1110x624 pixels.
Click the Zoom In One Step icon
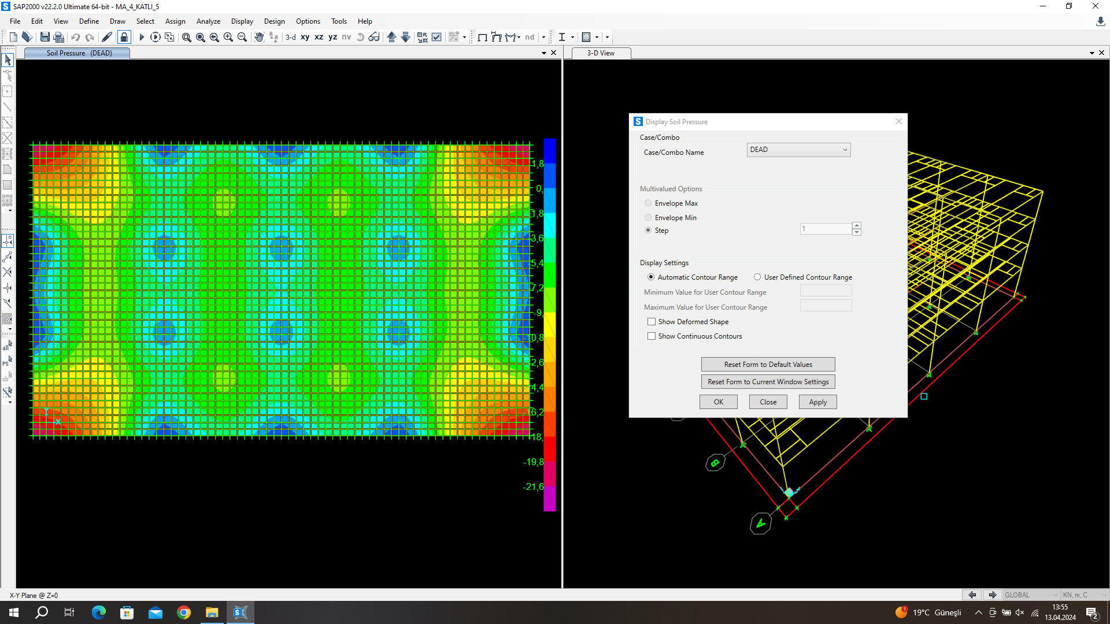pyautogui.click(x=228, y=37)
